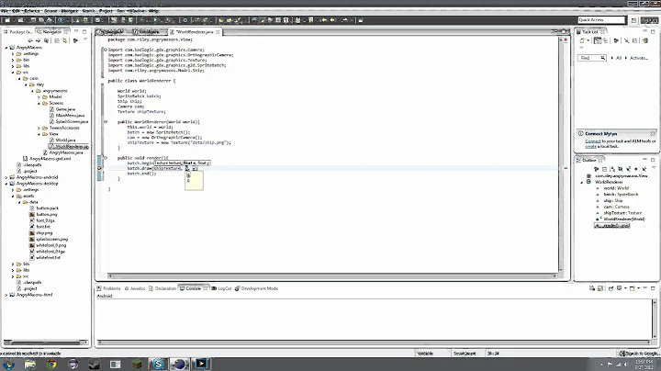Expand the AngryMasons-html project
Screen dimensions: 661x371
click(6, 295)
